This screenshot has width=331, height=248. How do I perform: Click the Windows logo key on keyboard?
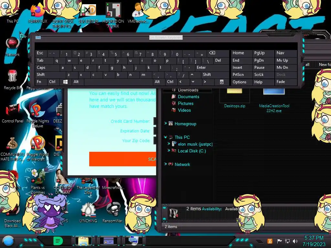point(65,82)
